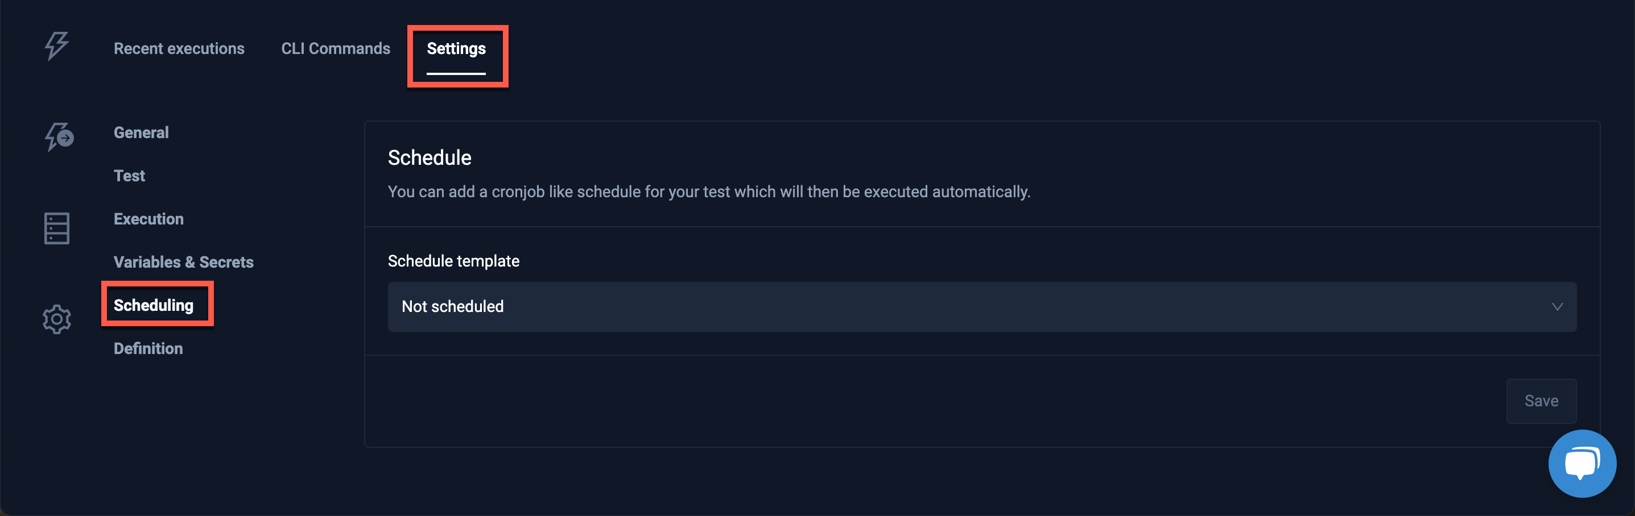Open the Definition settings

point(148,348)
